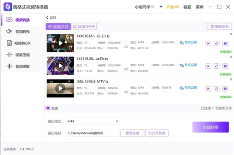The image size is (234, 155).
Task: Open 格式设置 for 汤灿《开始》MTV.ts
Action: (x=188, y=88)
